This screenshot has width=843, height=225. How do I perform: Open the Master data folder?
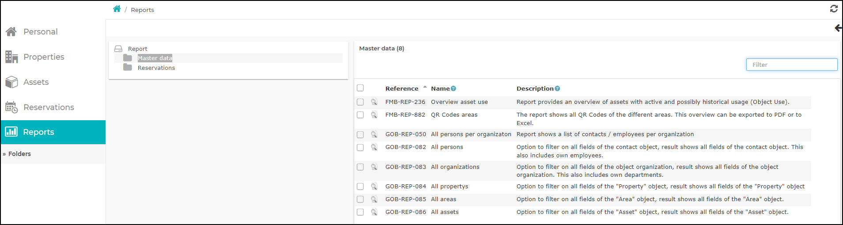pos(155,58)
